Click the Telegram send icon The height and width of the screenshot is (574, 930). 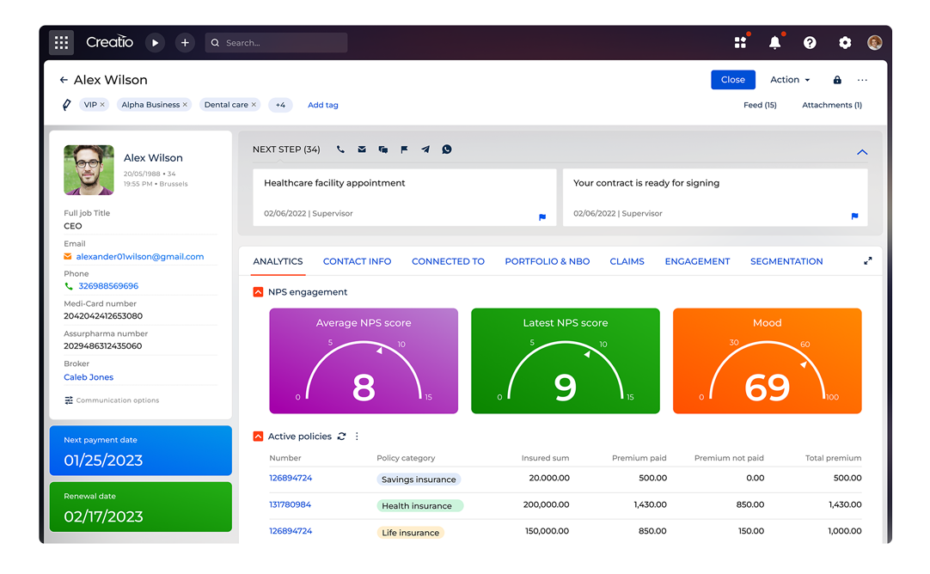[x=425, y=150]
